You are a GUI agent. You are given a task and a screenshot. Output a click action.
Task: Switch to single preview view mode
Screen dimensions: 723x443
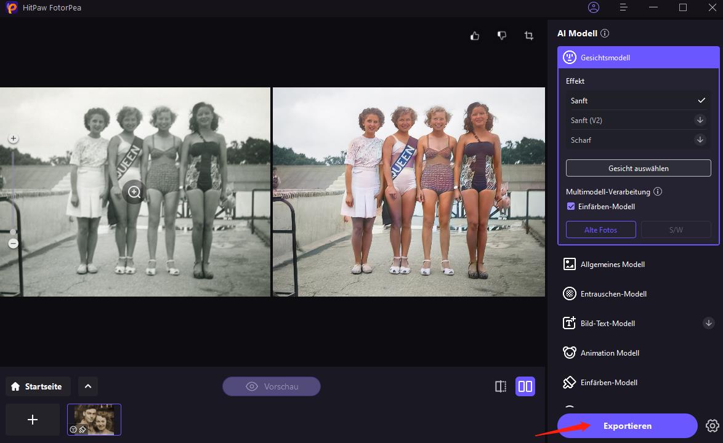(x=501, y=386)
